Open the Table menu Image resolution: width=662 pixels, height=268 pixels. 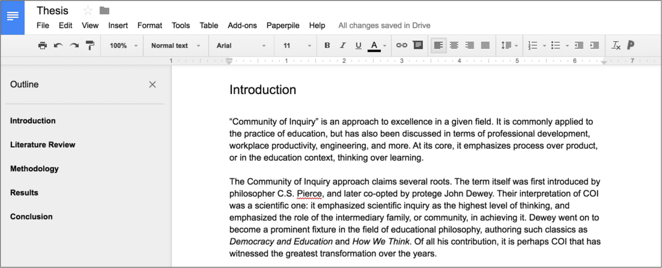point(209,25)
